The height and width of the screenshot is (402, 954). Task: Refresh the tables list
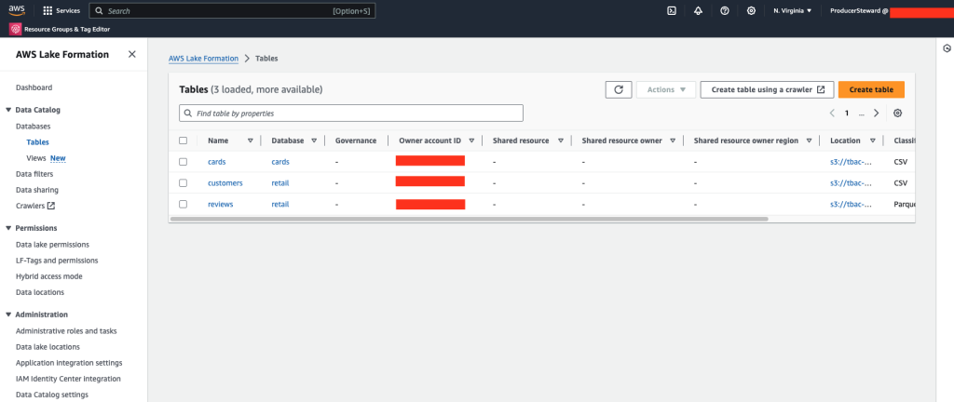coord(619,89)
